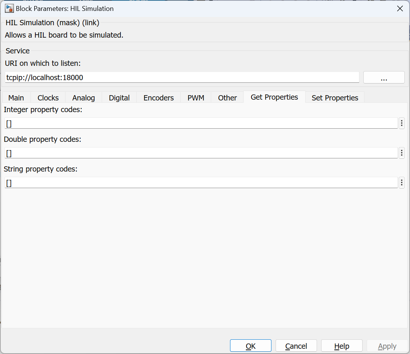The image size is (410, 354).
Task: Go to the Digital tab
Action: (119, 97)
